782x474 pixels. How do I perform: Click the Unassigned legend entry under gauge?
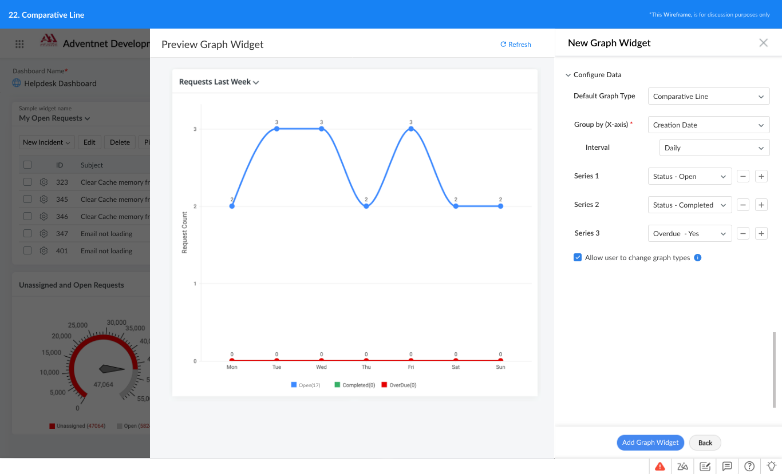click(77, 426)
